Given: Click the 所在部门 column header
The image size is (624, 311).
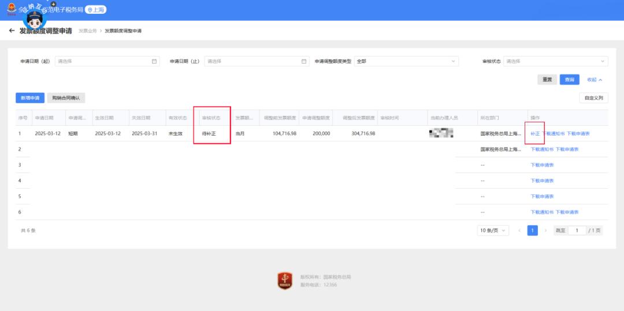Looking at the screenshot, I should tap(490, 118).
